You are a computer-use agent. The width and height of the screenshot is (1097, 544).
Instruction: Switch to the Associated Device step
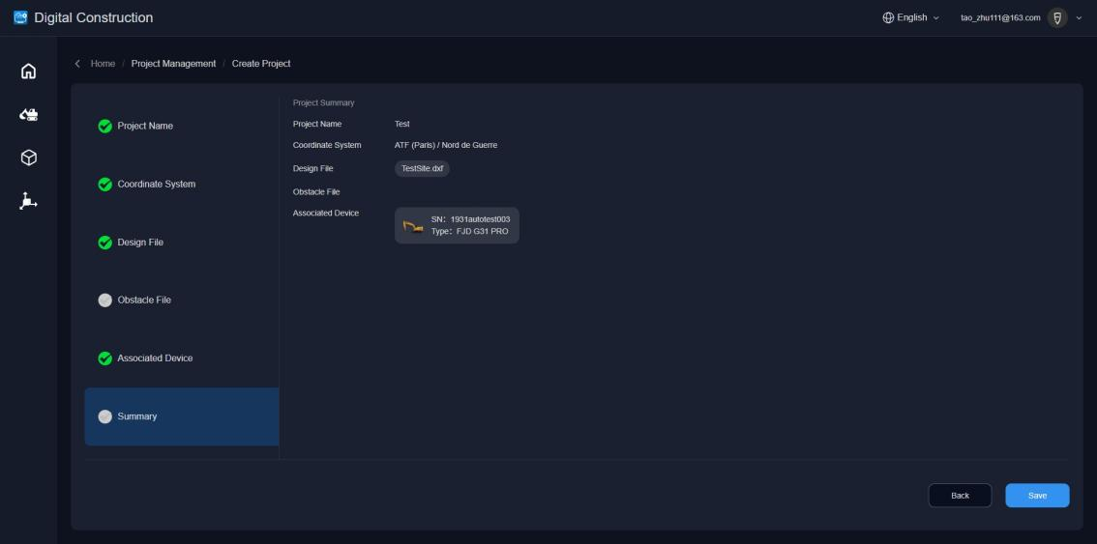point(155,358)
